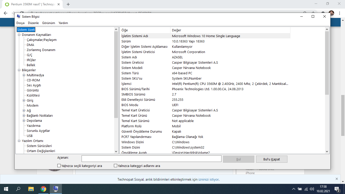
Task: Select Ortam Değişkenleri in the tree
Action: [x=41, y=151]
